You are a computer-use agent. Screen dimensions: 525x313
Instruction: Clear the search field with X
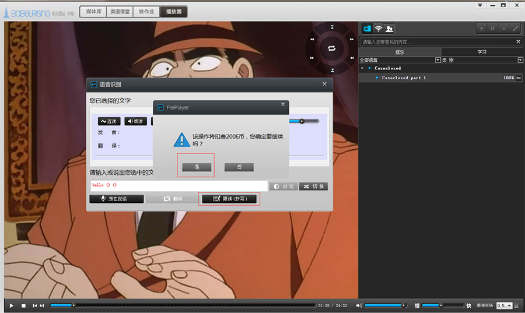coord(519,42)
